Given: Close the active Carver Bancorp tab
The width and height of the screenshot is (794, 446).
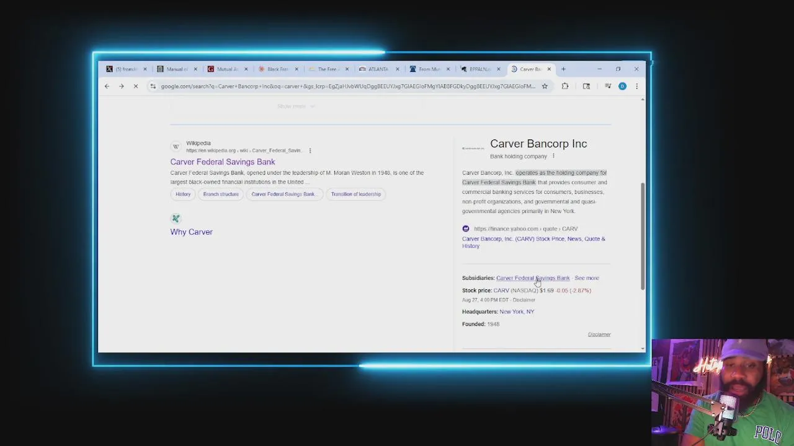Looking at the screenshot, I should click(549, 69).
